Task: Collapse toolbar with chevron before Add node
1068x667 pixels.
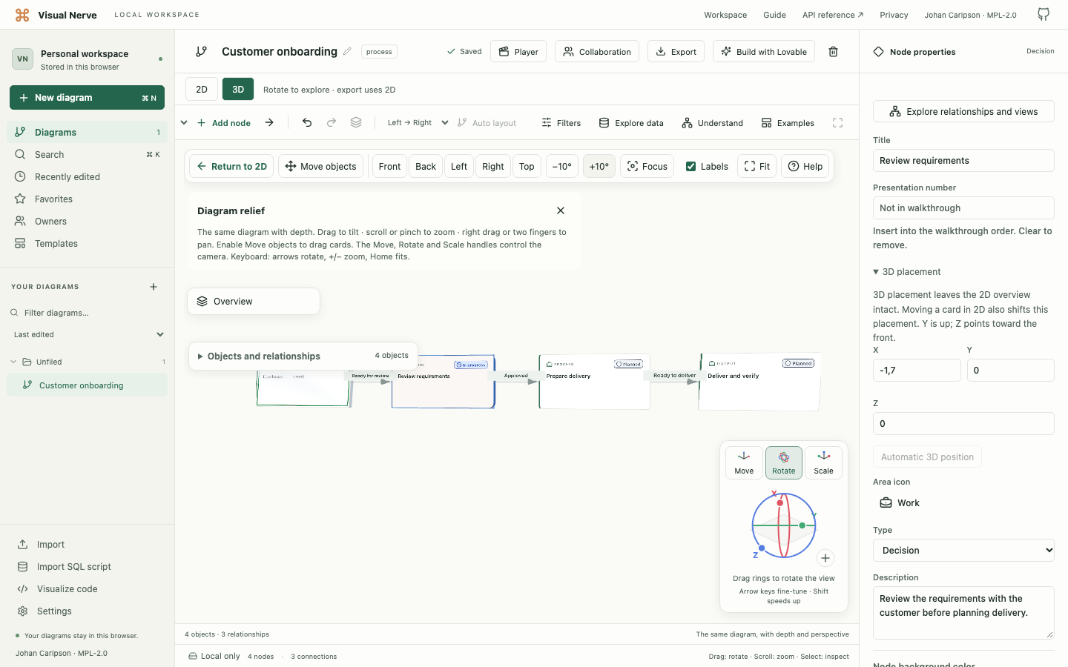Action: (x=184, y=123)
